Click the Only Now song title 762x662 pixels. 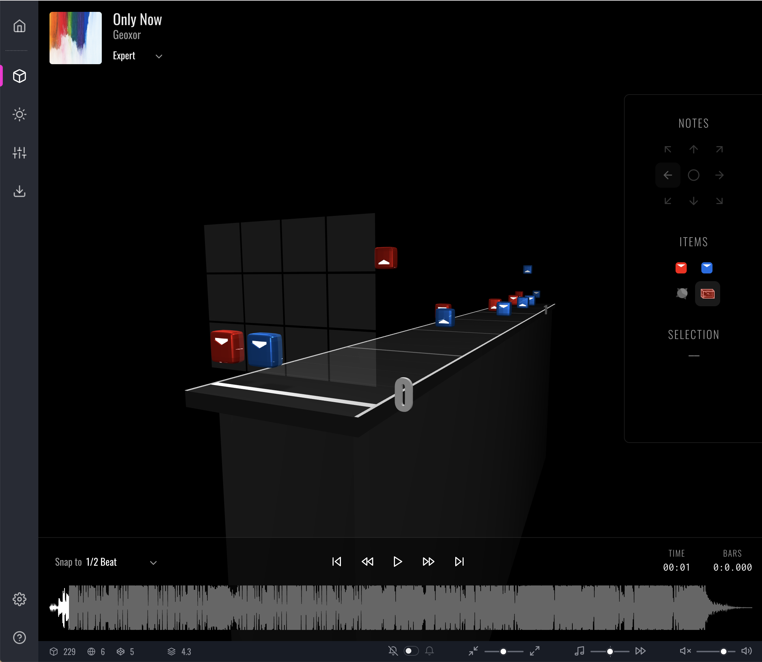pos(137,20)
